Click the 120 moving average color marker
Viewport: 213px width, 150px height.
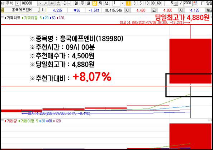click(57, 18)
